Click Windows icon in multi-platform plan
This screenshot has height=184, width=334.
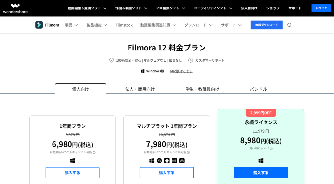point(152,161)
